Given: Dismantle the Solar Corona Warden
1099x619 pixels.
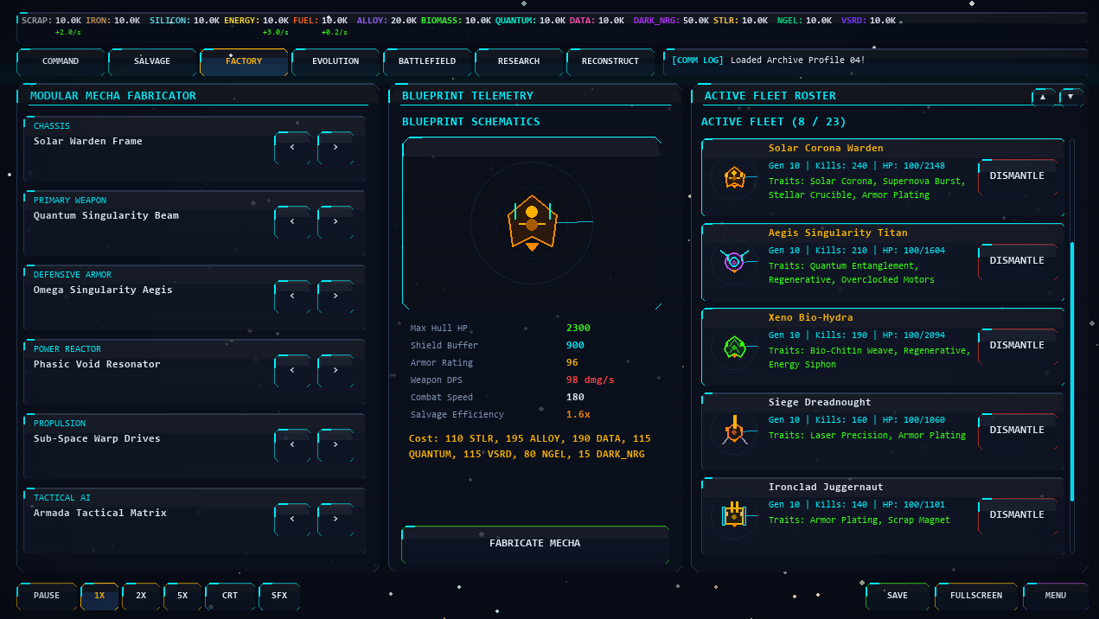Looking at the screenshot, I should tap(1017, 176).
